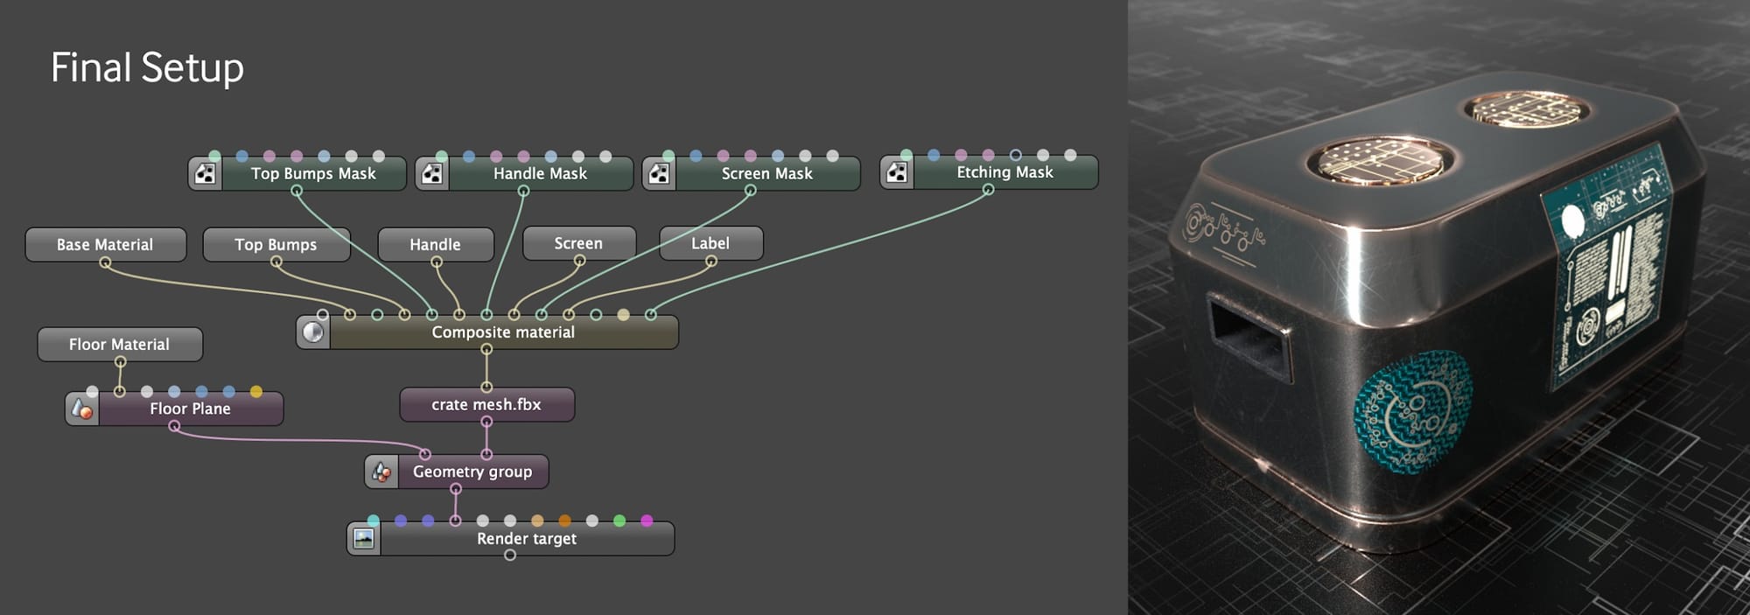Click the Render target image icon
This screenshot has width=1750, height=615.
pos(364,539)
